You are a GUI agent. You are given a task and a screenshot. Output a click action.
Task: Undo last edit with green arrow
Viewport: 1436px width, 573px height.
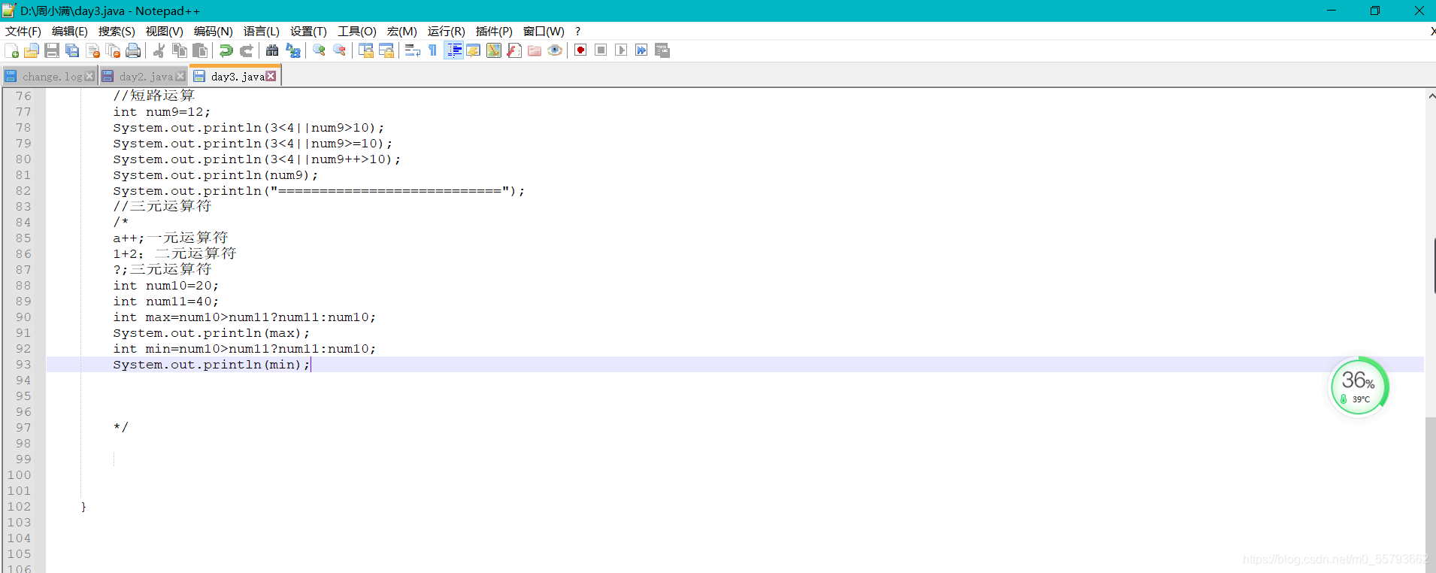(226, 50)
